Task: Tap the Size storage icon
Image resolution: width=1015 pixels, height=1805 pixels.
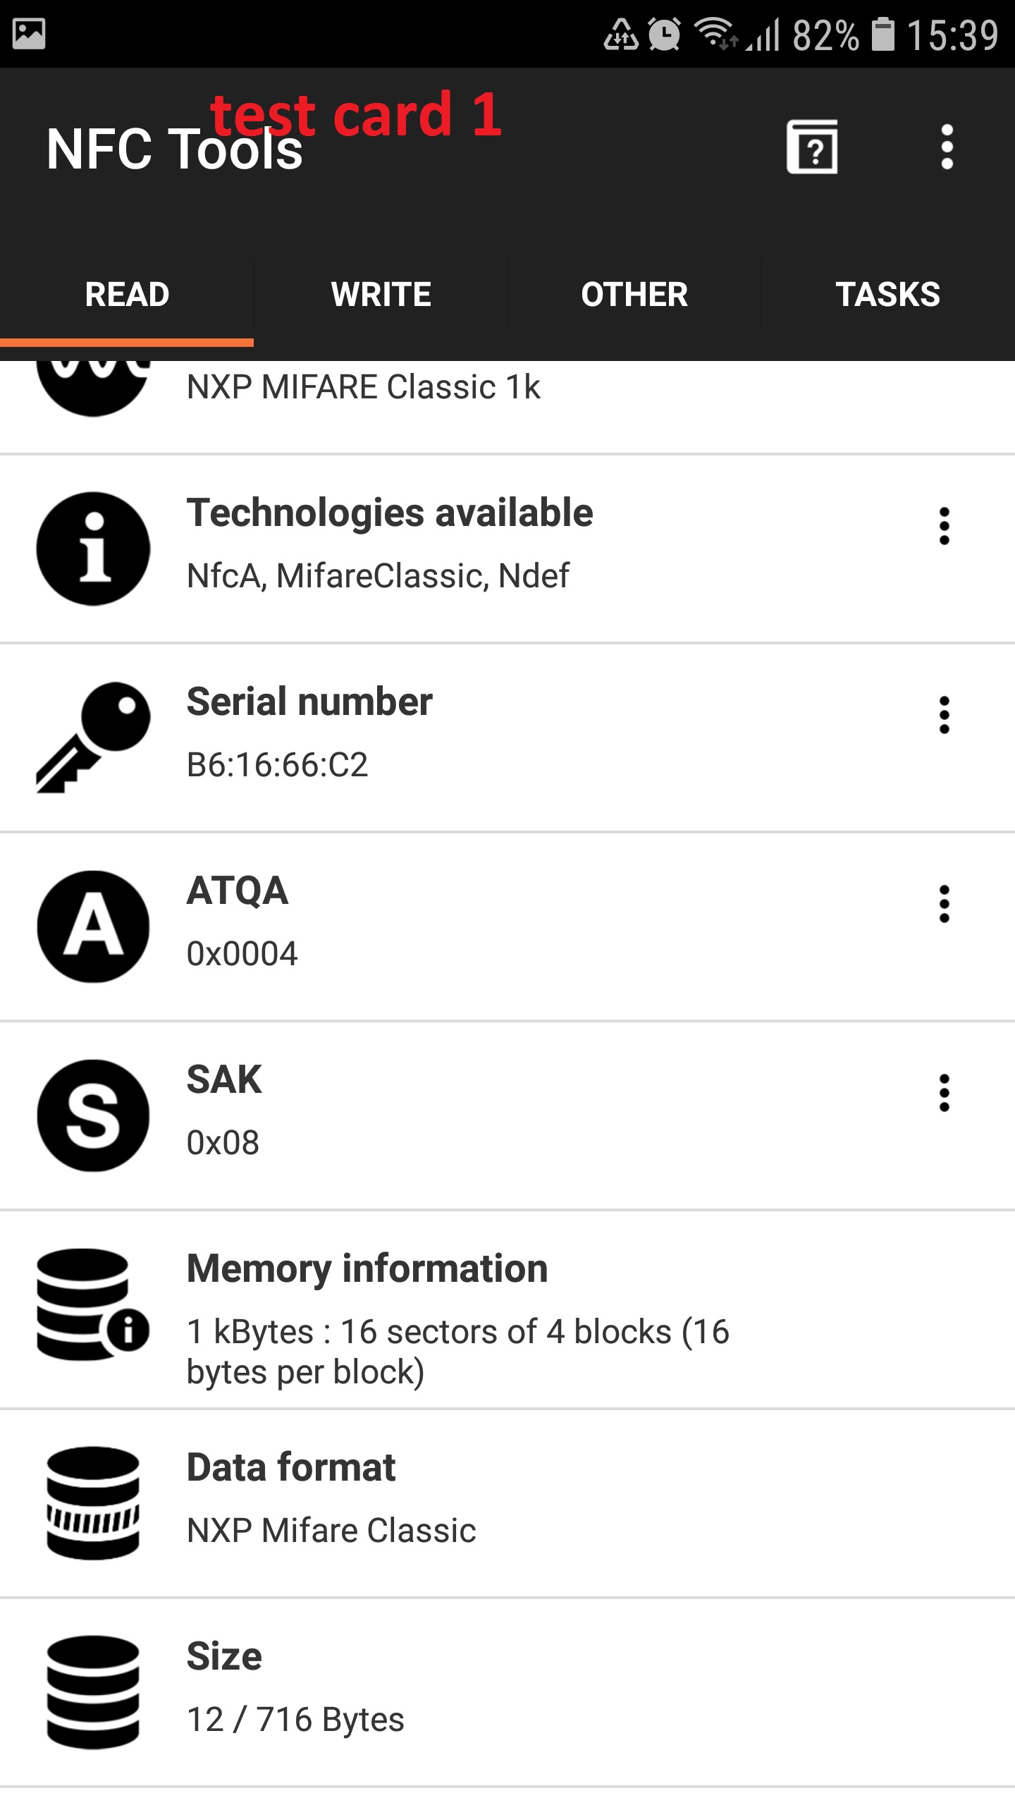Action: tap(93, 1692)
